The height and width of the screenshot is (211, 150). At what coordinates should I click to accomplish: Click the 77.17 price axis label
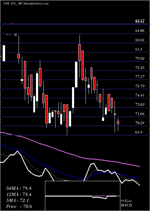tap(140, 77)
